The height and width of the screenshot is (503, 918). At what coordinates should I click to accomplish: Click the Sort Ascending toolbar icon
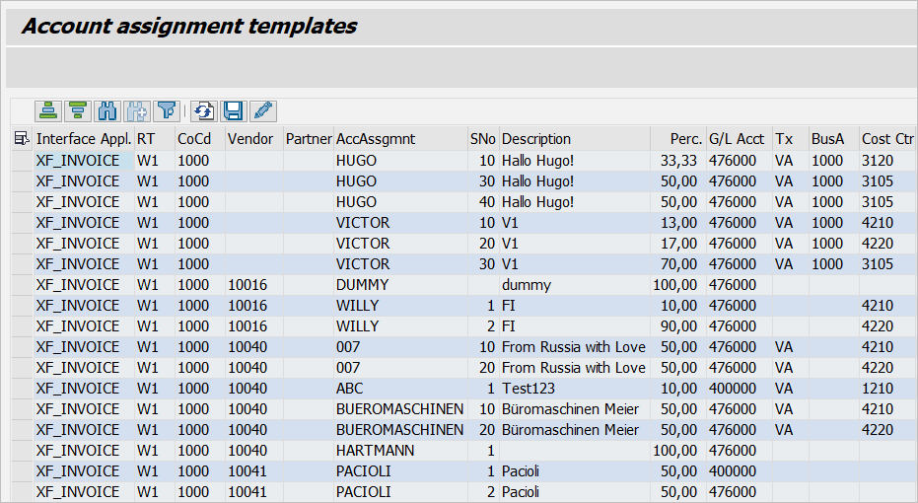tap(47, 110)
